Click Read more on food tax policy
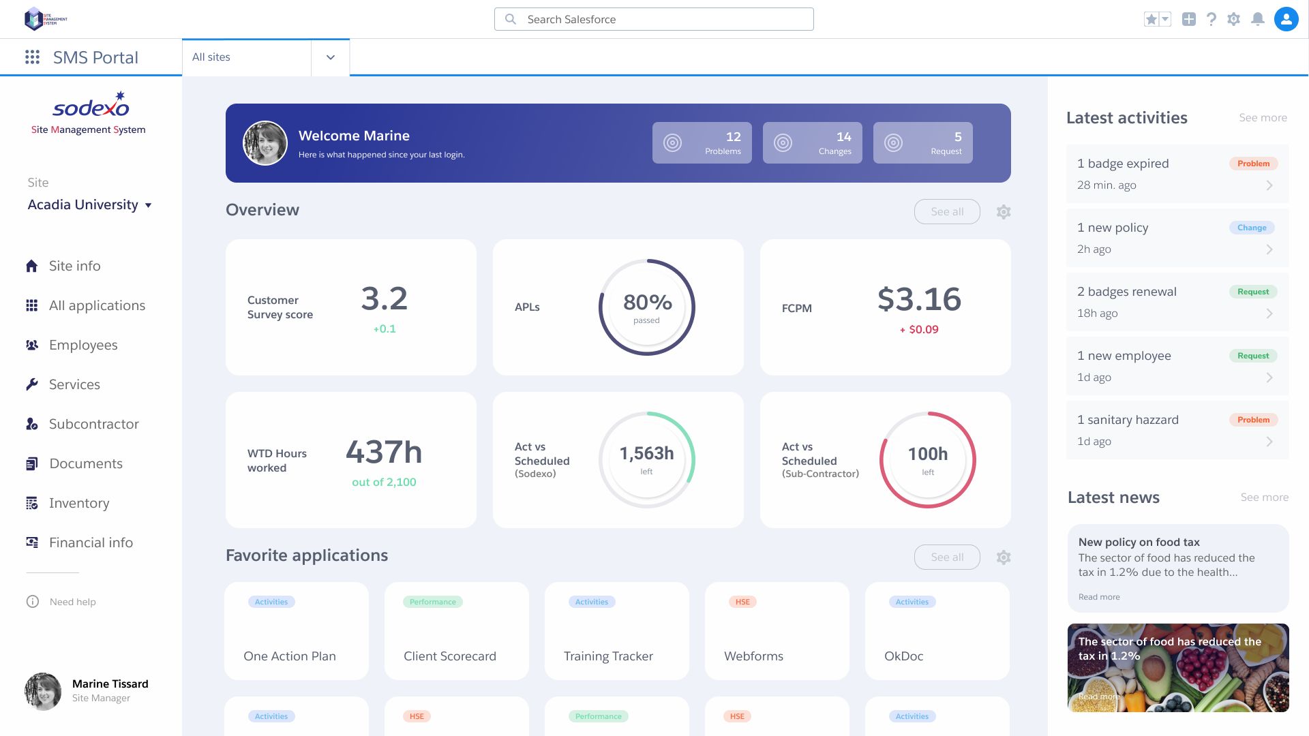The image size is (1309, 736). pyautogui.click(x=1099, y=597)
